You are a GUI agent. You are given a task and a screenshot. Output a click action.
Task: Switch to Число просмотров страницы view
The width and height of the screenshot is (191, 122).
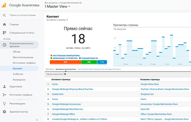[99, 69]
